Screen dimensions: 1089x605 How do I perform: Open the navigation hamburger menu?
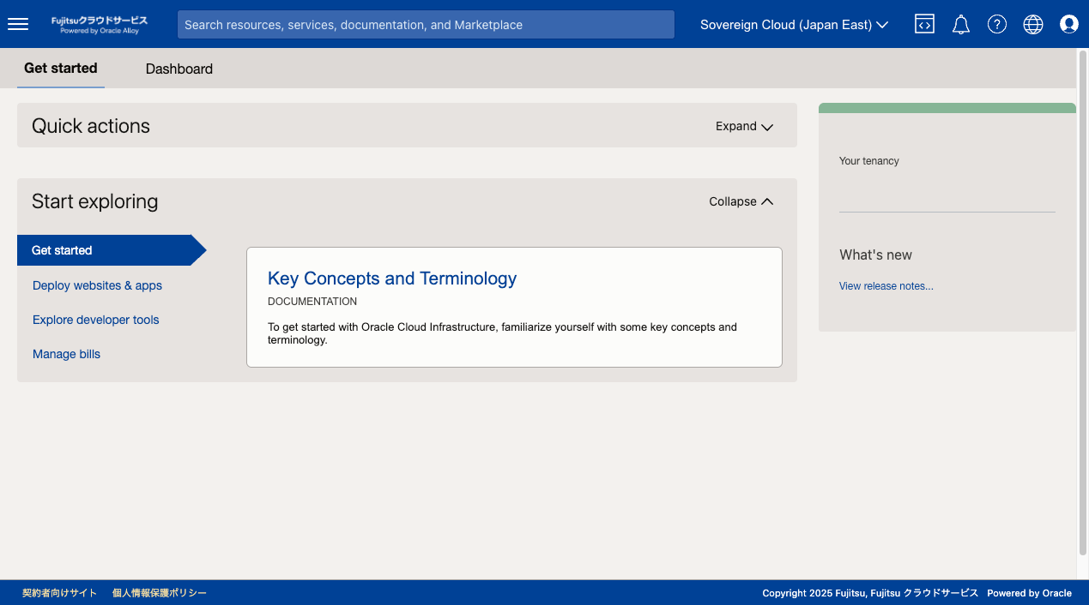[x=17, y=24]
